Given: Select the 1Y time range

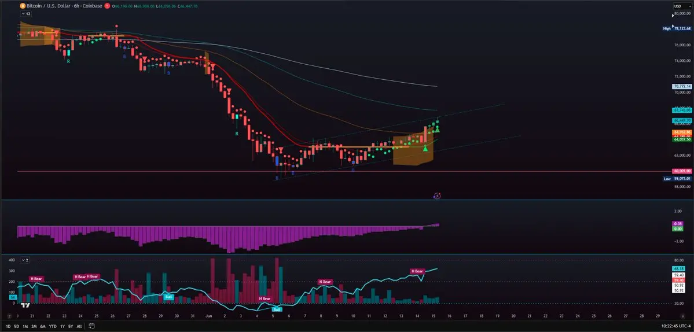Looking at the screenshot, I should [63, 326].
